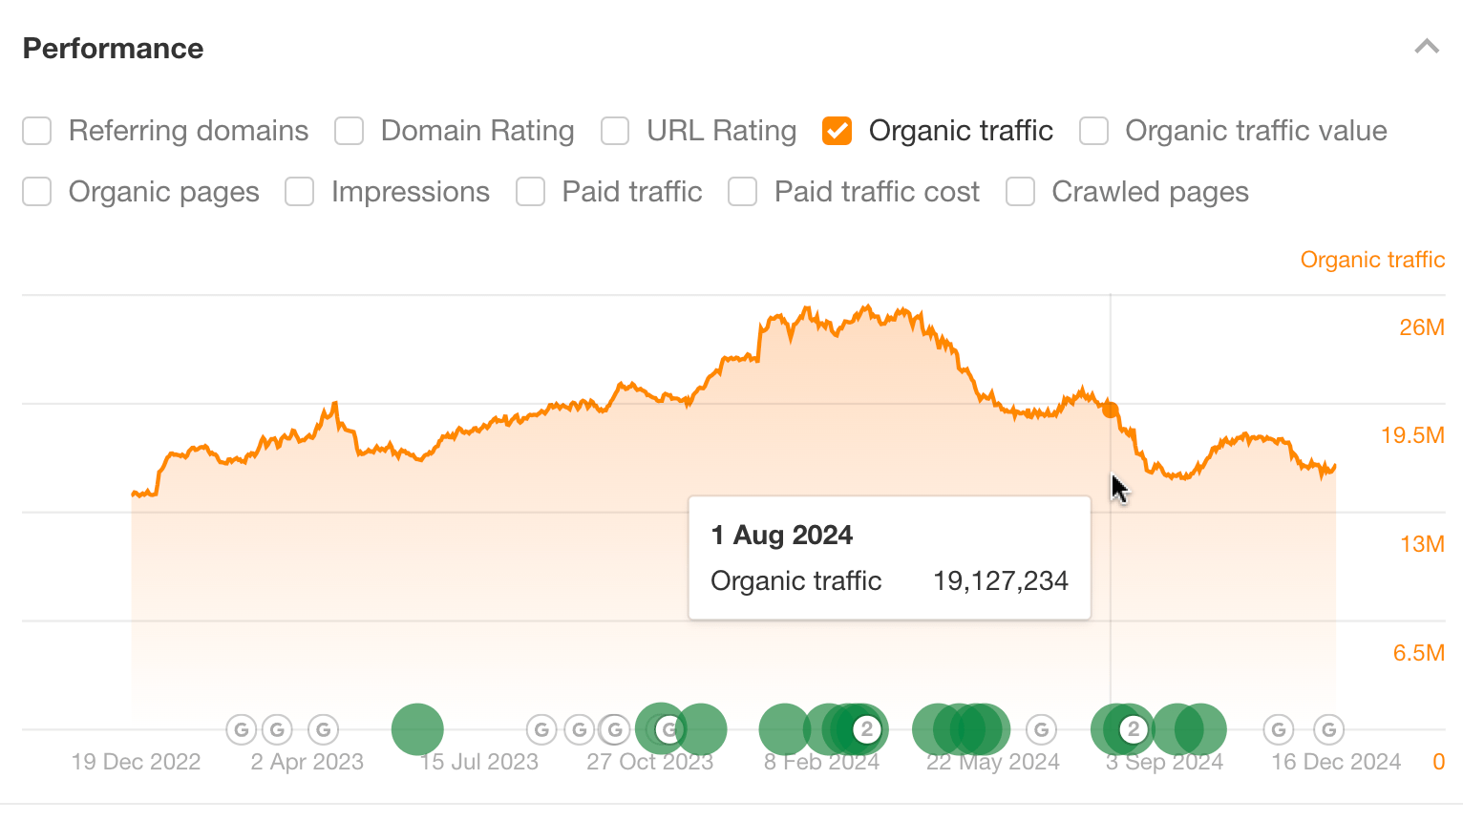The height and width of the screenshot is (821, 1463).
Task: Check the URL Rating checkbox
Action: [x=615, y=131]
